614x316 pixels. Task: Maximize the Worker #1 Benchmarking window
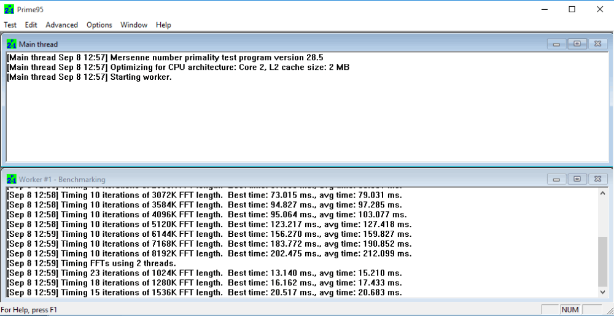tap(577, 179)
